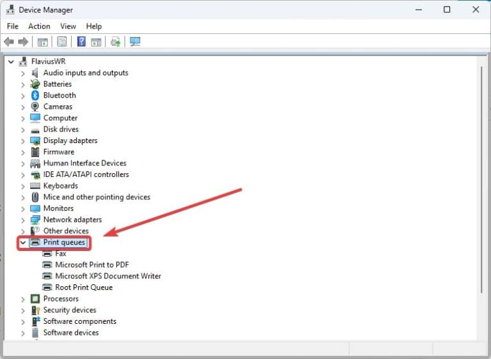Viewport: 491px width, 359px height.
Task: Collapse the FlaviusWR root node
Action: point(12,62)
